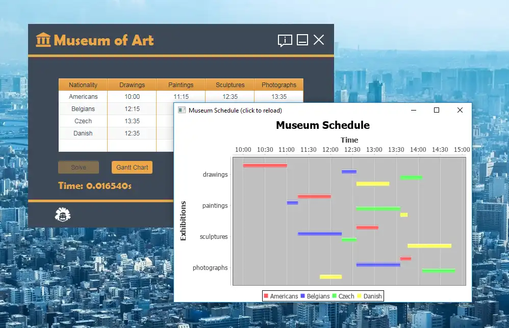Viewport: 509px width, 328px height.
Task: Click the museum building logo icon
Action: (x=43, y=40)
